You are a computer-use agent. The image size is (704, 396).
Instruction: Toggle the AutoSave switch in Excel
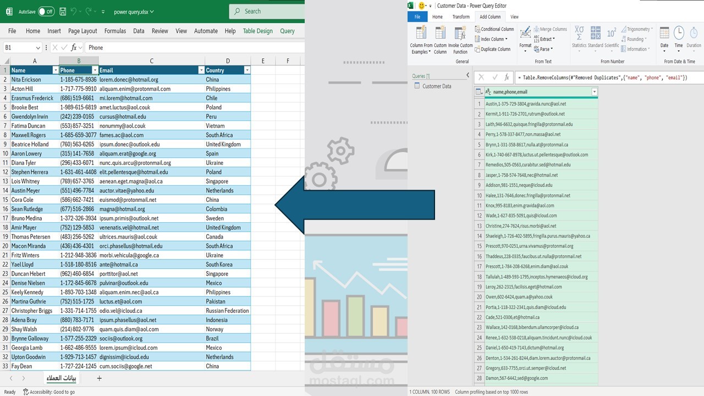[46, 12]
